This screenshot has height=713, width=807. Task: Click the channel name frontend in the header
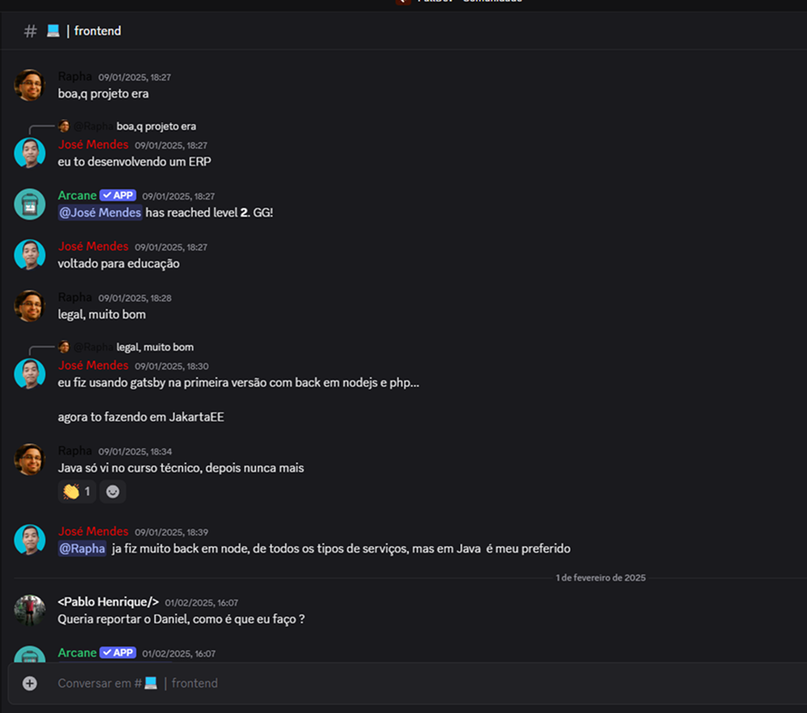click(x=98, y=31)
